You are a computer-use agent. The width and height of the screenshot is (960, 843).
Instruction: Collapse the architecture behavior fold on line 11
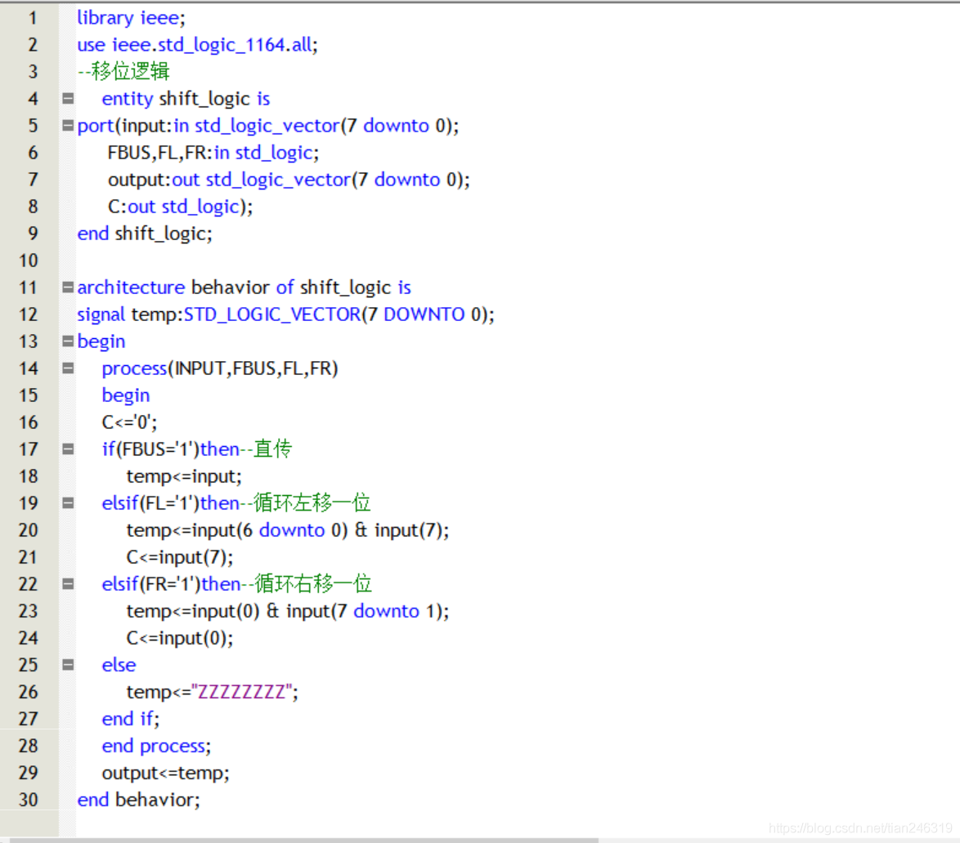[68, 287]
